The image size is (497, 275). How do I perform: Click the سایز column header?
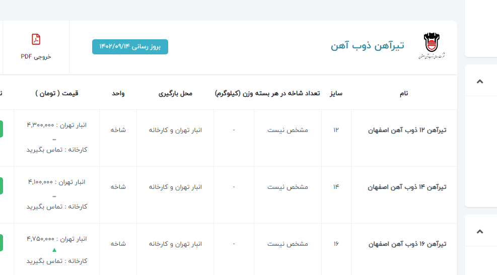tap(336, 93)
